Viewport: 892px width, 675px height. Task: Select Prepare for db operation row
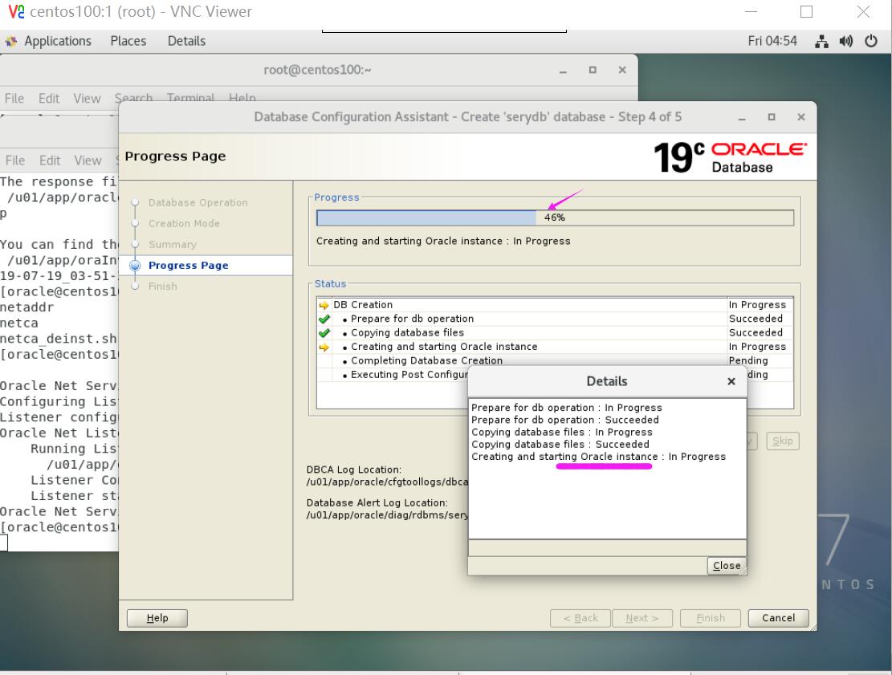(555, 319)
